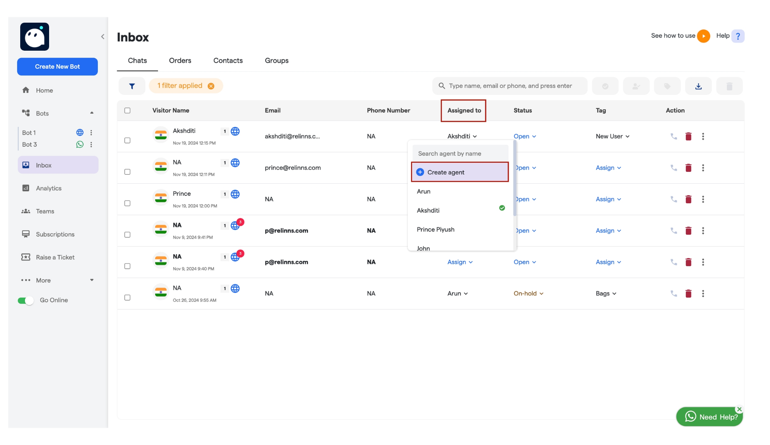This screenshot has height=445, width=770.
Task: Click the toolbar mark resolved check icon
Action: coord(605,86)
